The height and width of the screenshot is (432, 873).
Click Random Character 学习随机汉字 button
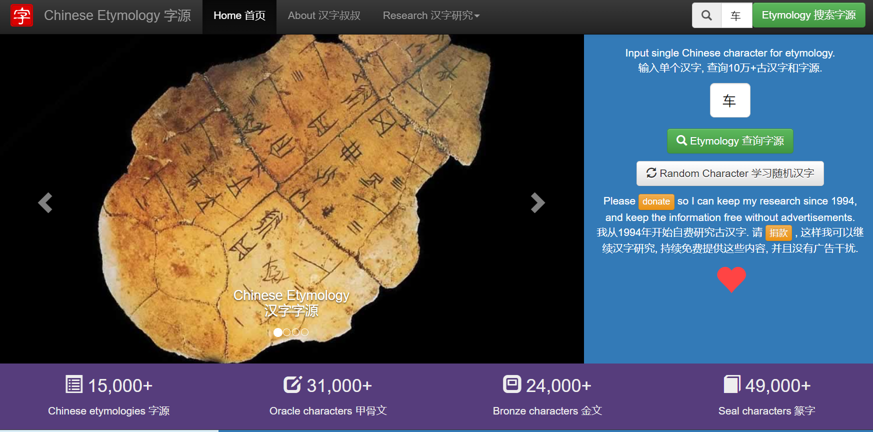(730, 173)
